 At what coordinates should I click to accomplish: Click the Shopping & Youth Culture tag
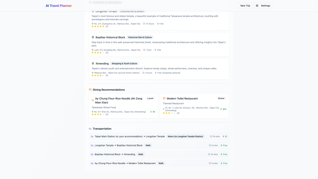pos(124,63)
